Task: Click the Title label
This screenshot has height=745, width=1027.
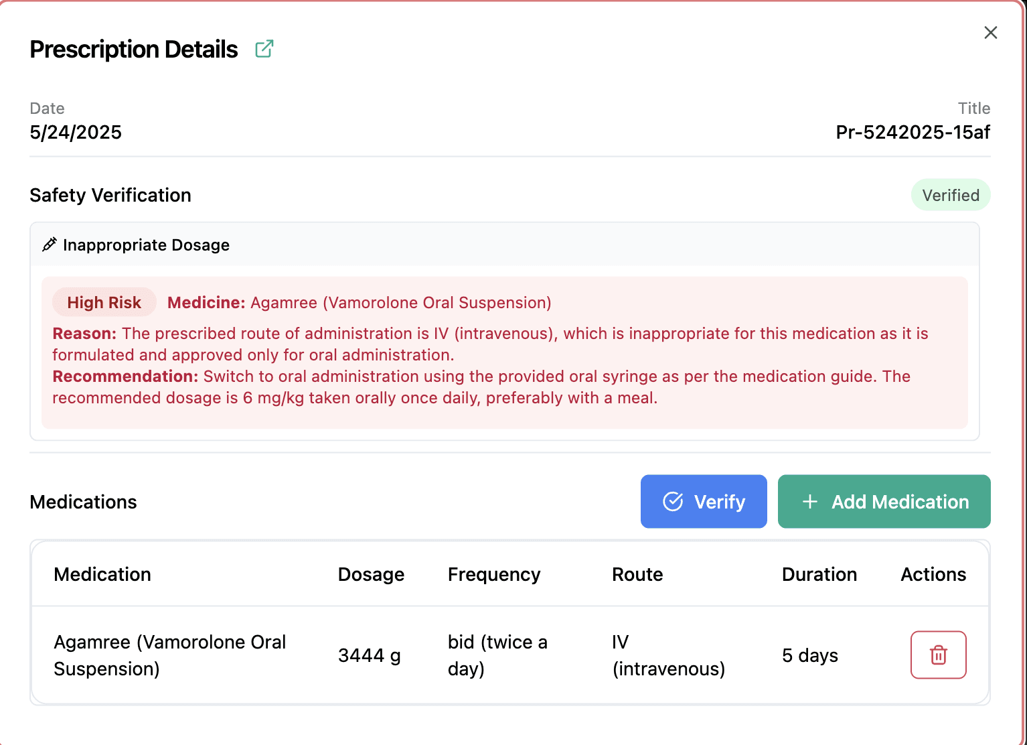Action: click(x=974, y=108)
